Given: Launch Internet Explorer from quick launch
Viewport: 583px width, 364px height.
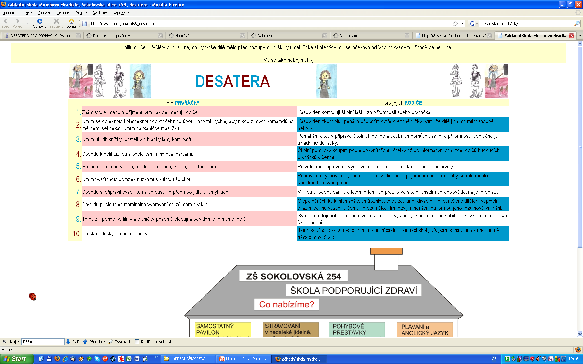Looking at the screenshot, I should tap(65, 359).
